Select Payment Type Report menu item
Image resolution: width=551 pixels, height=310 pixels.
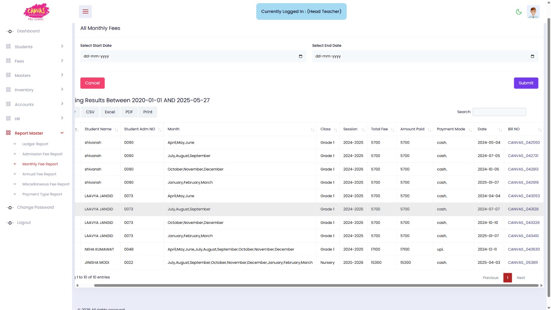tap(42, 194)
